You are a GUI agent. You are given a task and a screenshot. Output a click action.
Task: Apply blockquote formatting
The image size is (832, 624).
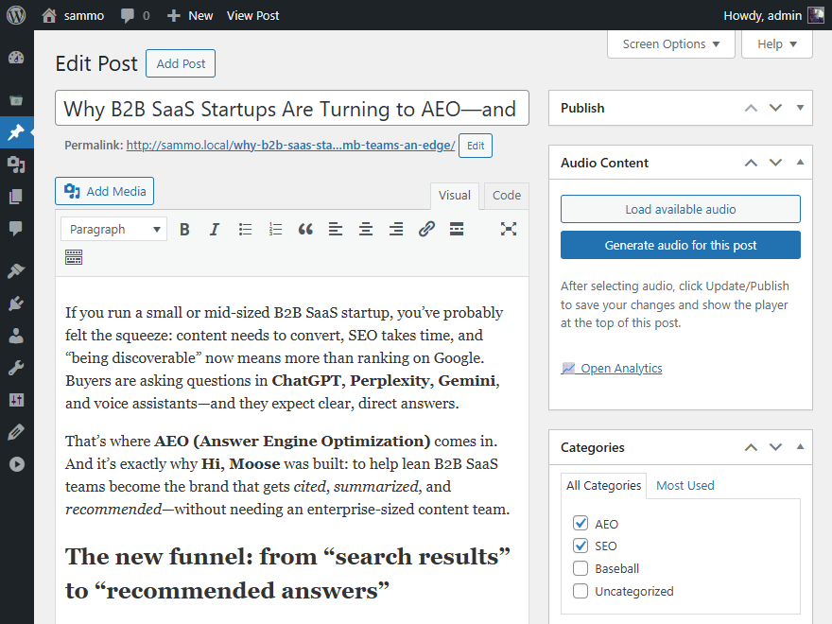tap(305, 229)
